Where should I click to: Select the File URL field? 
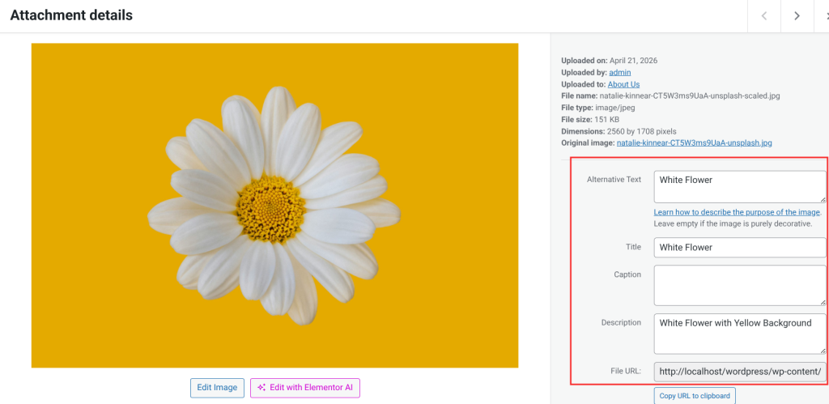pos(740,372)
